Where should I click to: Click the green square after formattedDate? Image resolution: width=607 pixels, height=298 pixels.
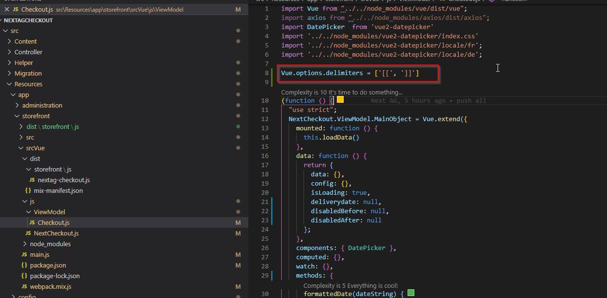coord(411,293)
